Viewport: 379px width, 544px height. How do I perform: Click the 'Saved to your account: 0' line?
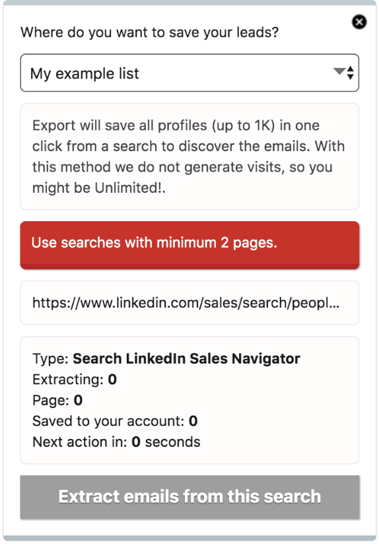(116, 421)
